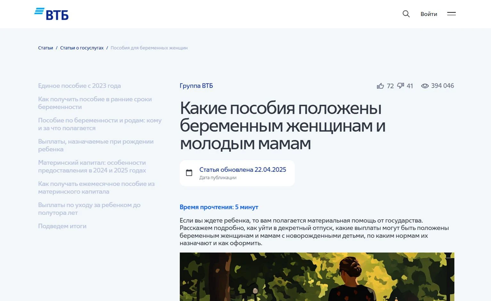Like the article with thumbs-up icon
The height and width of the screenshot is (301, 491).
click(380, 86)
